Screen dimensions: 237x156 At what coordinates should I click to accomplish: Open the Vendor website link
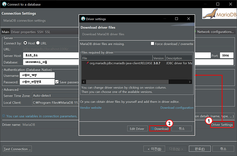click(91, 108)
